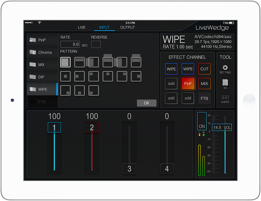The image size is (261, 201).
Task: Switch to the OUTPUT tab
Action: [127, 27]
